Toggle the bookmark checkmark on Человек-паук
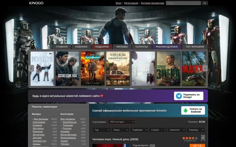Image resolution: width=236 pixels, height=147 pixels. pyautogui.click(x=203, y=138)
